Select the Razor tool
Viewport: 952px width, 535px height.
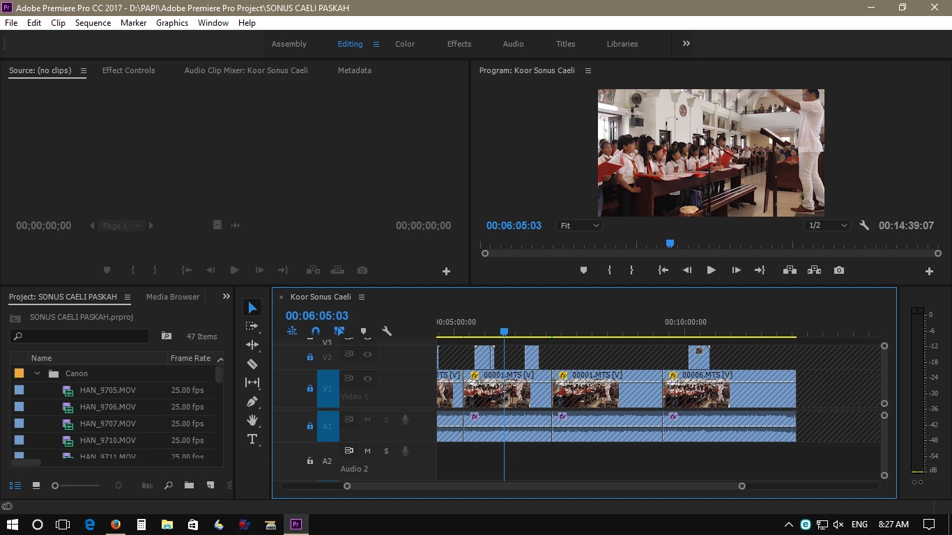252,364
